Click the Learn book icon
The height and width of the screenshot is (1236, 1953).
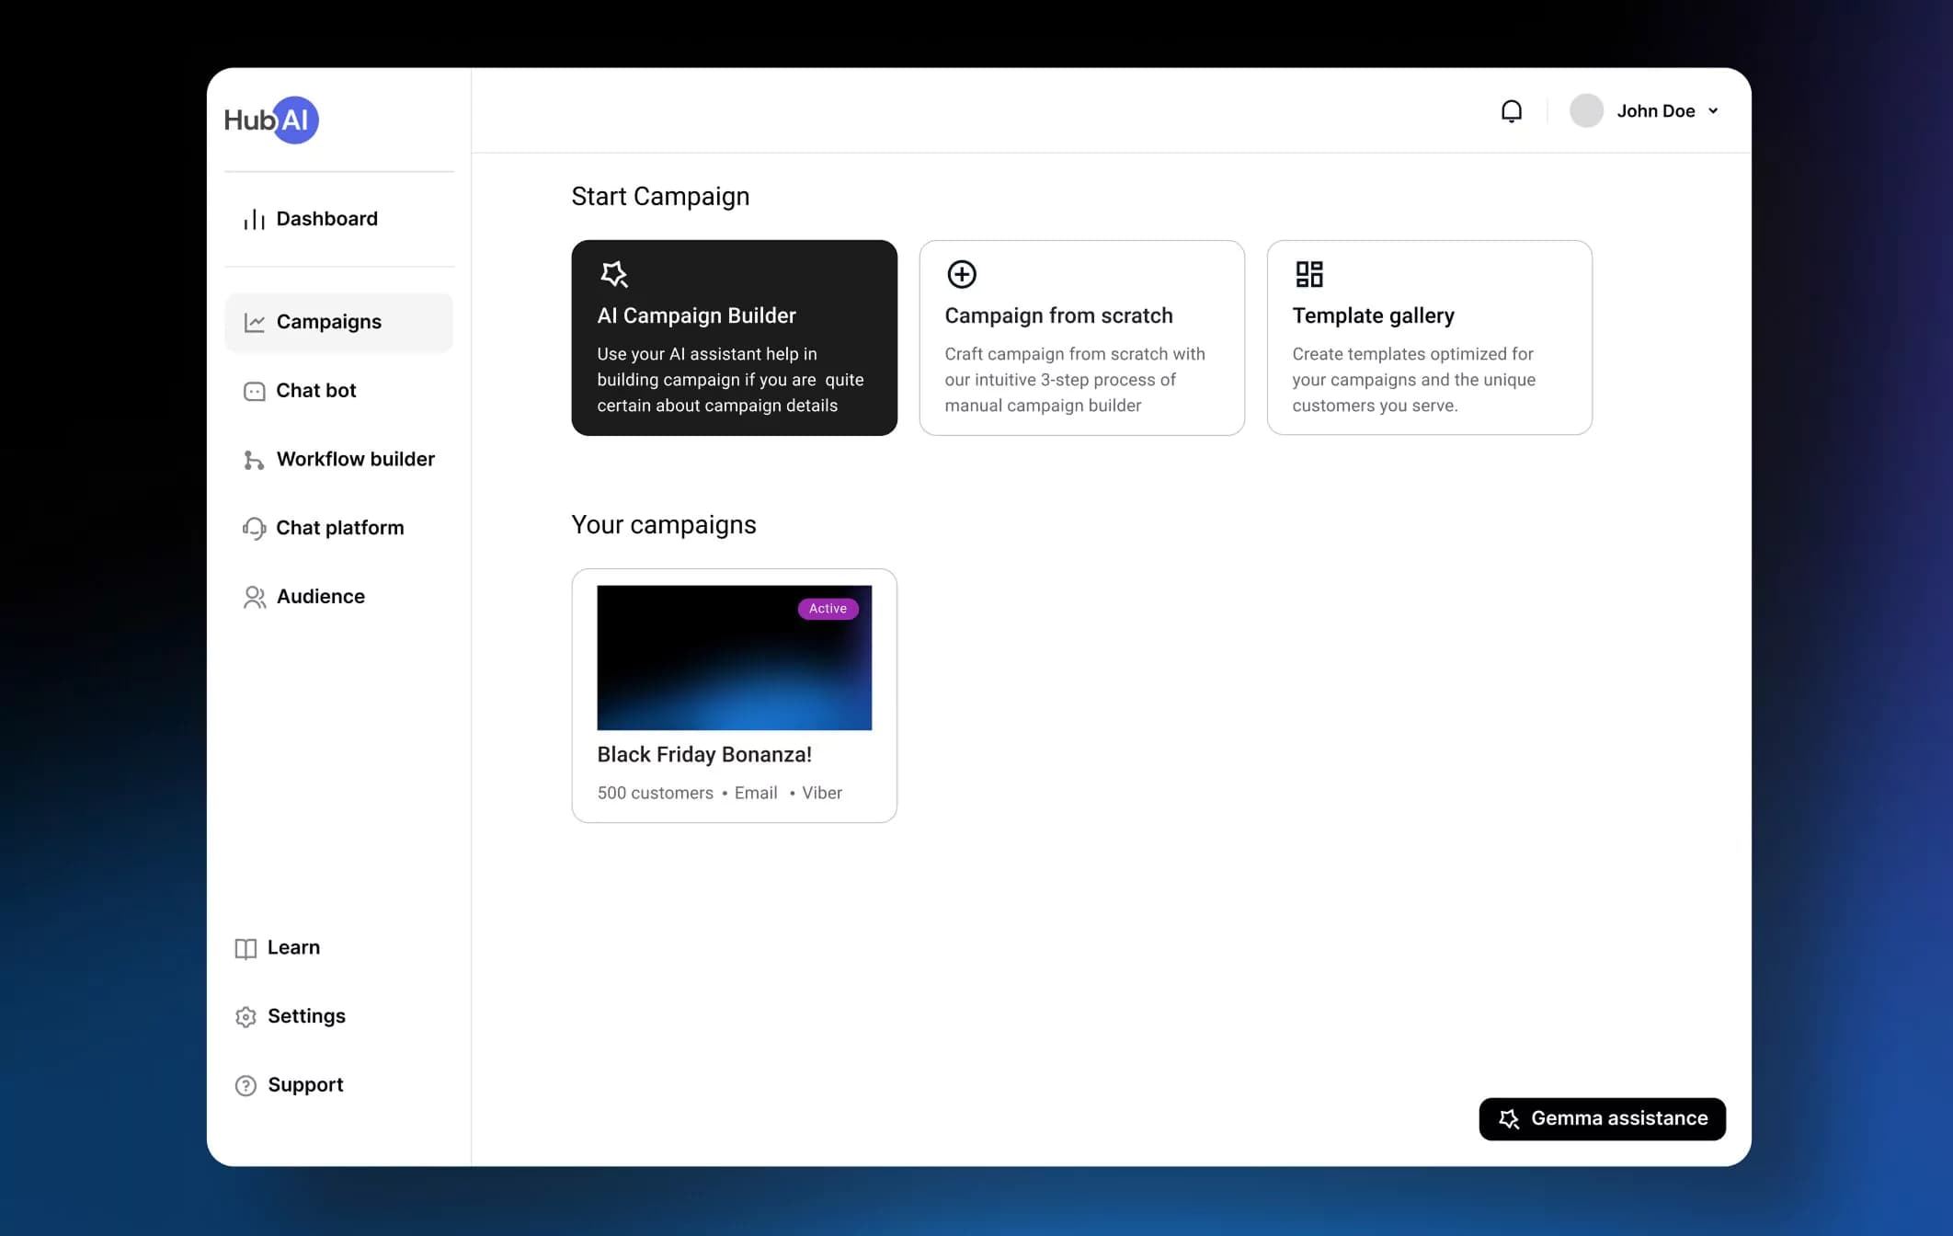click(x=246, y=948)
